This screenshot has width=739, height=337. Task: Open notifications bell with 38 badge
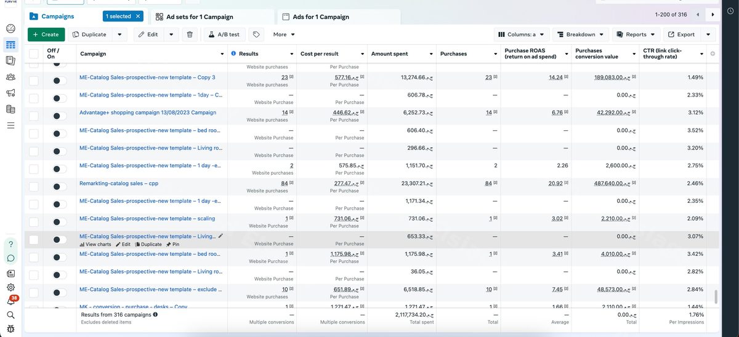click(12, 300)
